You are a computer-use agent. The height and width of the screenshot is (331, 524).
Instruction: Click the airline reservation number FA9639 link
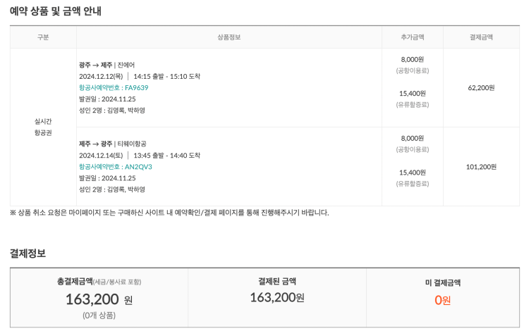click(x=114, y=87)
